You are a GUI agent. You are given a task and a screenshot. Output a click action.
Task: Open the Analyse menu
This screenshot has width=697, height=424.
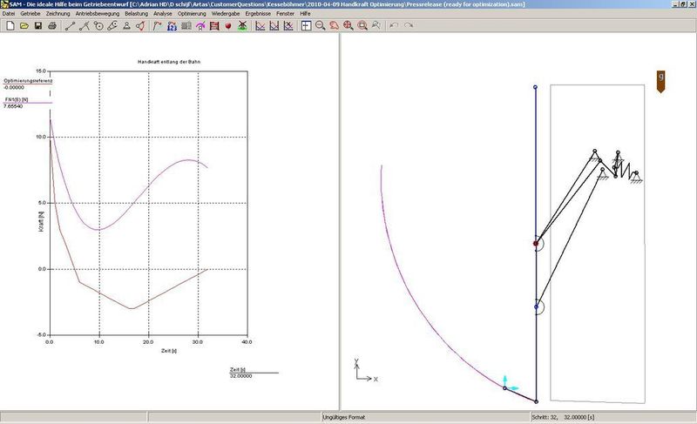[162, 15]
